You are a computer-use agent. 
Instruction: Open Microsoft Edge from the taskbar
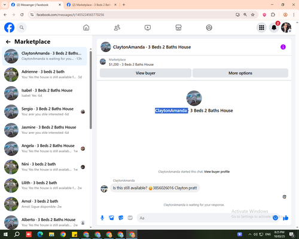40,234
